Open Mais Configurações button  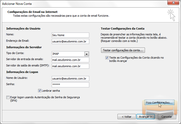(x=159, y=103)
